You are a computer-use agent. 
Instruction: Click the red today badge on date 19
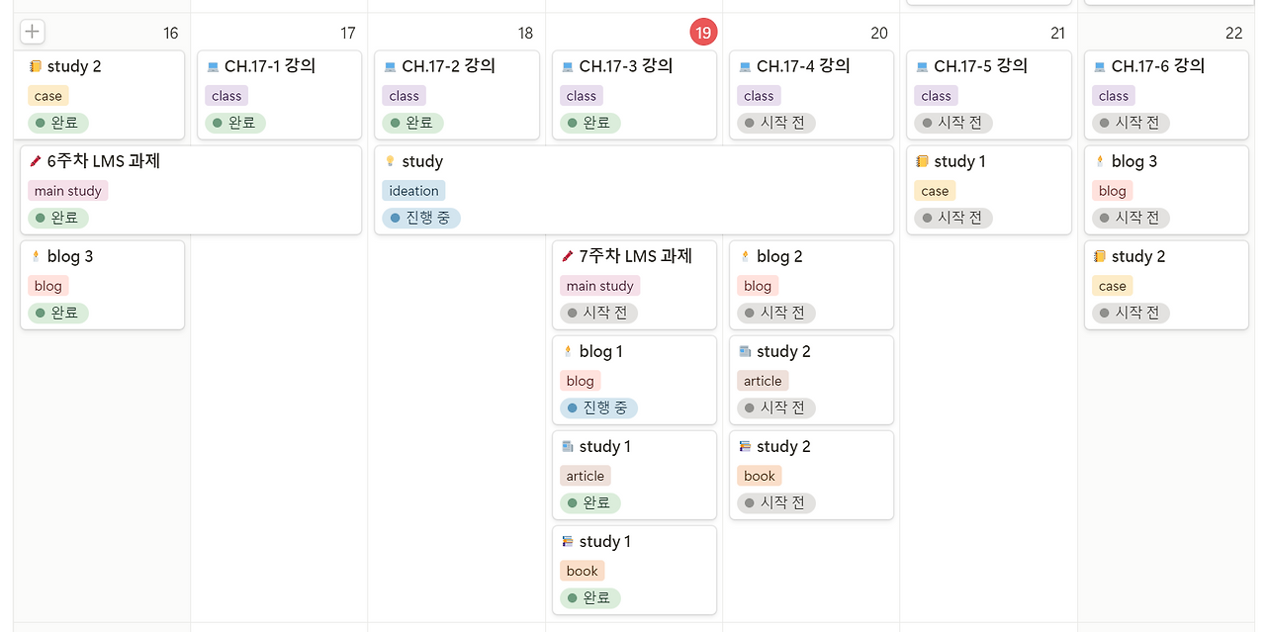point(703,31)
